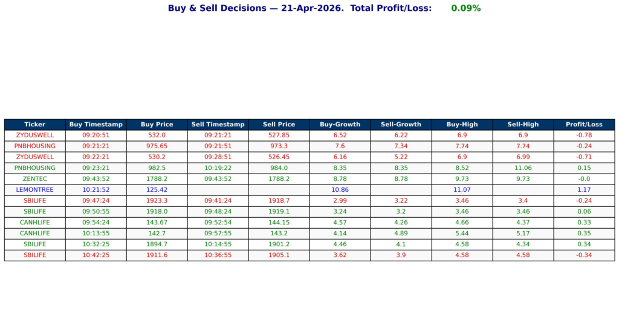619x317 pixels.
Task: Select the 10.86 Buy-Growth cell
Action: (340, 190)
